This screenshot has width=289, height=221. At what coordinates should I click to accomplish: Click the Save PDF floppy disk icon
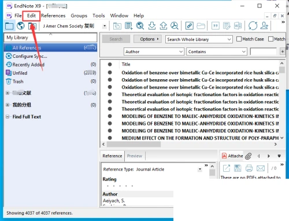[x=238, y=168]
